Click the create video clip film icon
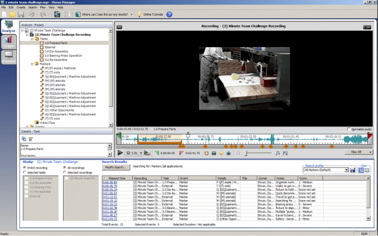 pyautogui.click(x=214, y=153)
